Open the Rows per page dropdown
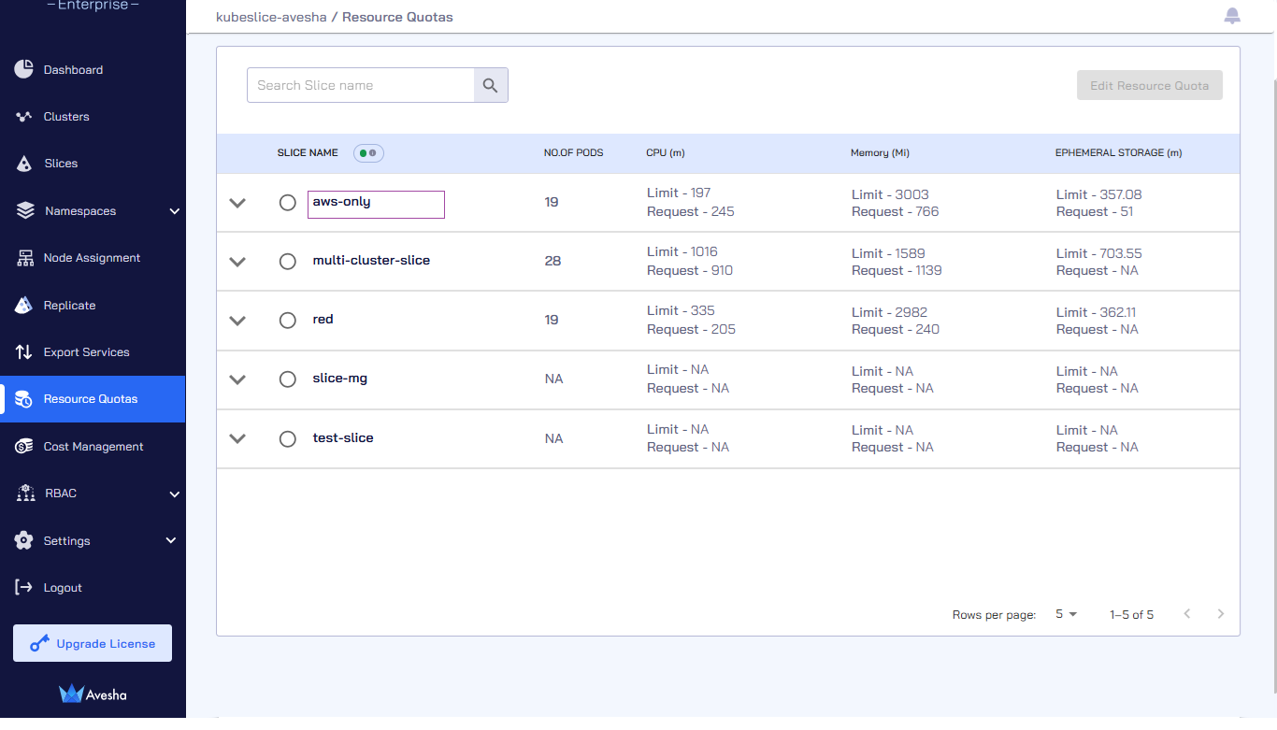 click(x=1066, y=614)
